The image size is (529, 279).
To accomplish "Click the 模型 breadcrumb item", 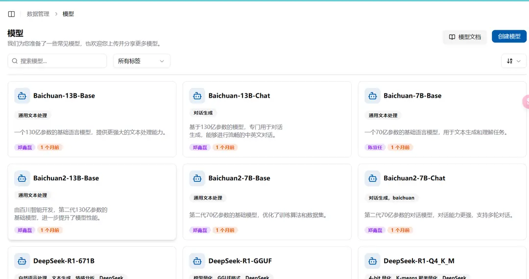I will click(x=68, y=14).
